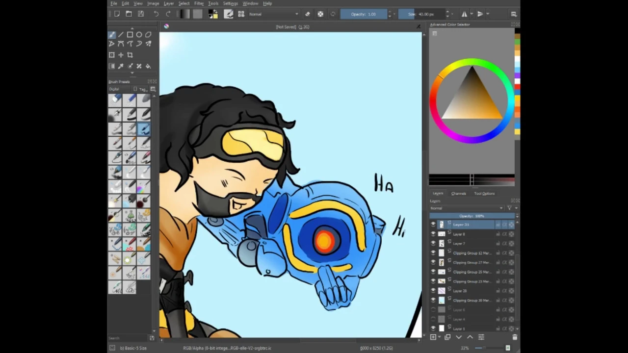Image resolution: width=628 pixels, height=353 pixels.
Task: Hide Layer 28 visibility
Action: [433, 291]
